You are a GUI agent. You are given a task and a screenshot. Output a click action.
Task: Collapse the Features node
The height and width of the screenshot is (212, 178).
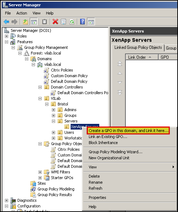(6, 42)
